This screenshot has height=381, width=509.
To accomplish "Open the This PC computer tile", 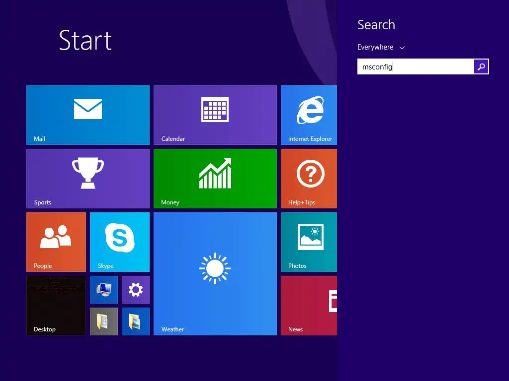I will coord(104,290).
